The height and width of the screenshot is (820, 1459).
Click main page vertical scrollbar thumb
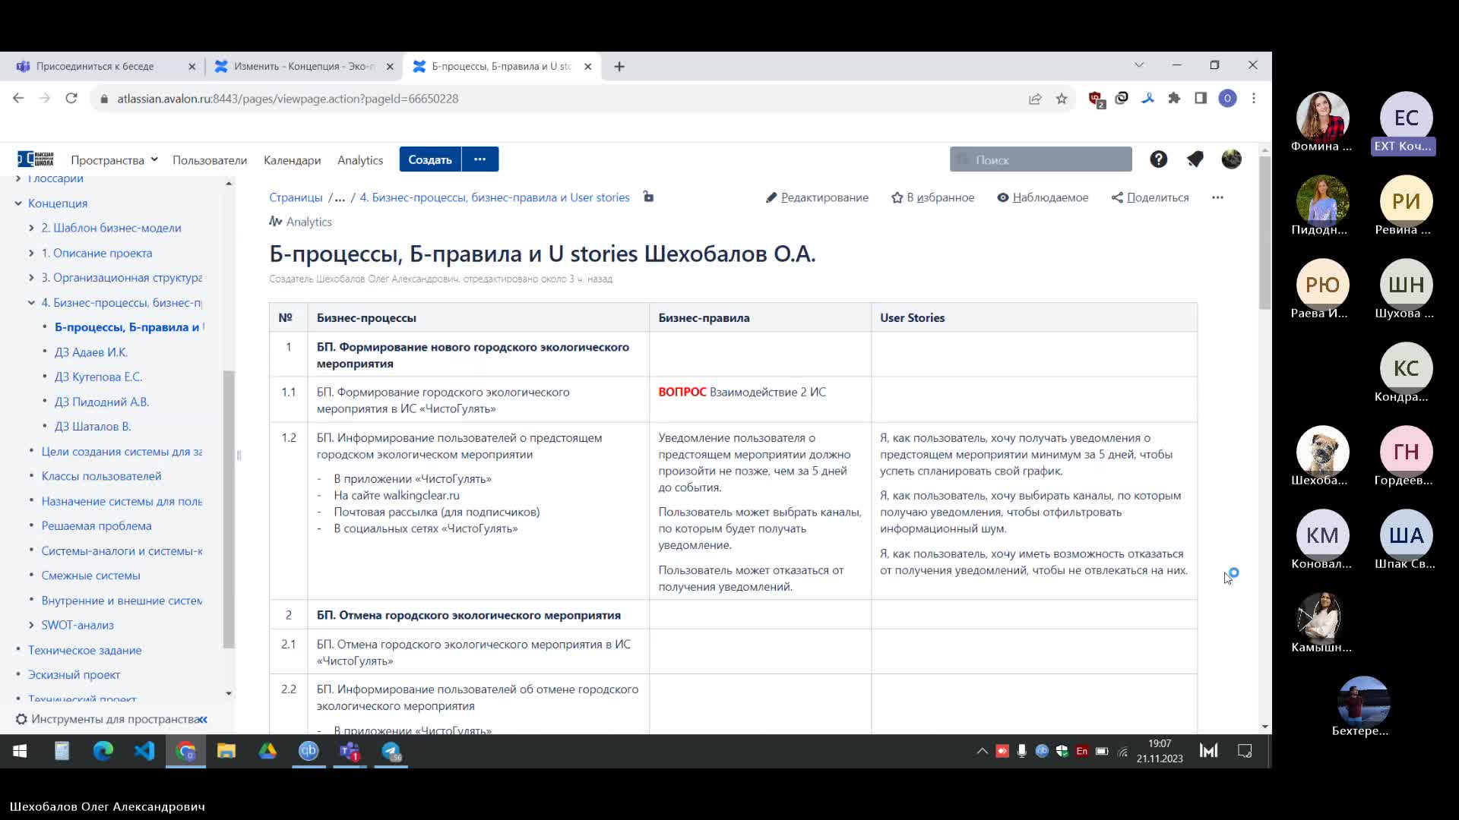click(x=1264, y=232)
